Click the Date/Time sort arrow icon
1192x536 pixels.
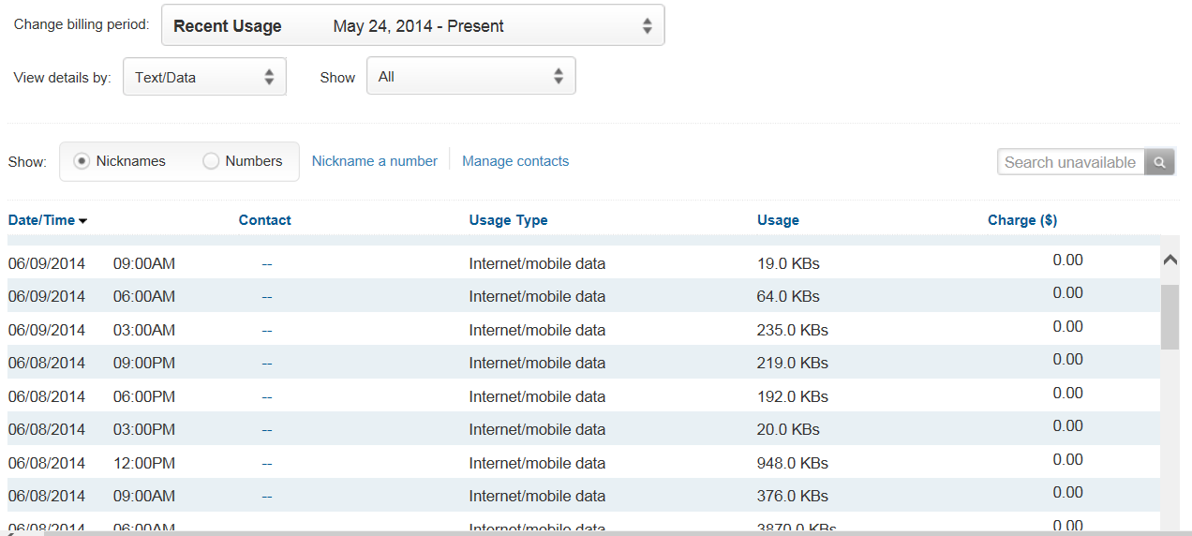[x=83, y=221]
